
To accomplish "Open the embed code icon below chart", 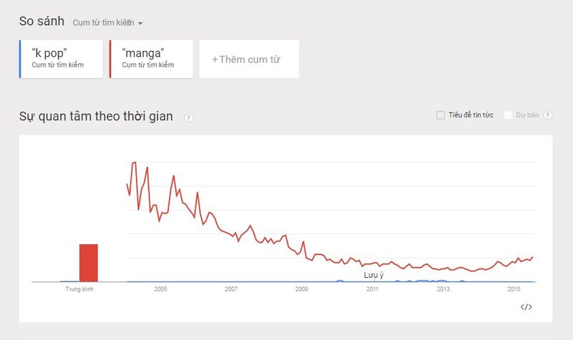I will (526, 307).
